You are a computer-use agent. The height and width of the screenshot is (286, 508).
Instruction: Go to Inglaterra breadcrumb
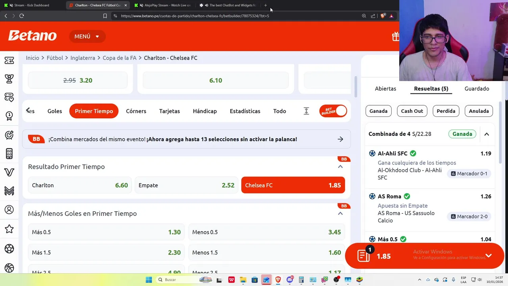click(x=83, y=58)
